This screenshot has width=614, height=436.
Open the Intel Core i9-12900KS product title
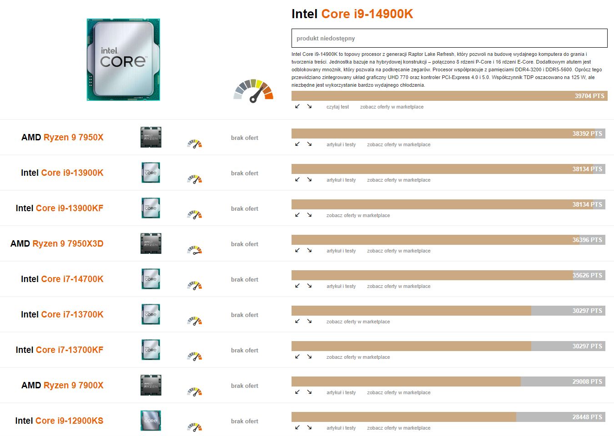[59, 421]
